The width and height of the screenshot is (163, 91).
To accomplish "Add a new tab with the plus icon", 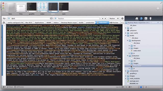I will click(158, 8).
